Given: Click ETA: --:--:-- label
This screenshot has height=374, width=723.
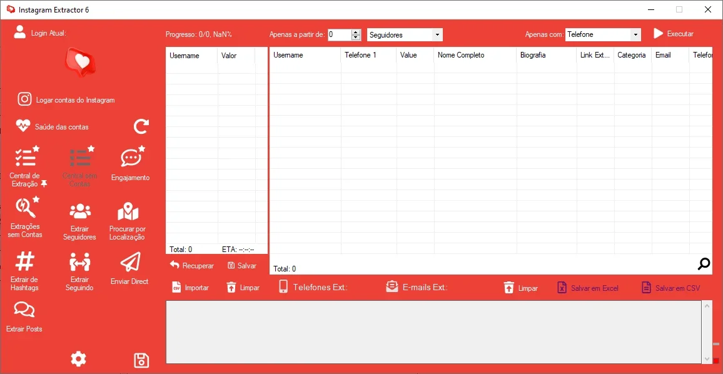Looking at the screenshot, I should [x=238, y=250].
